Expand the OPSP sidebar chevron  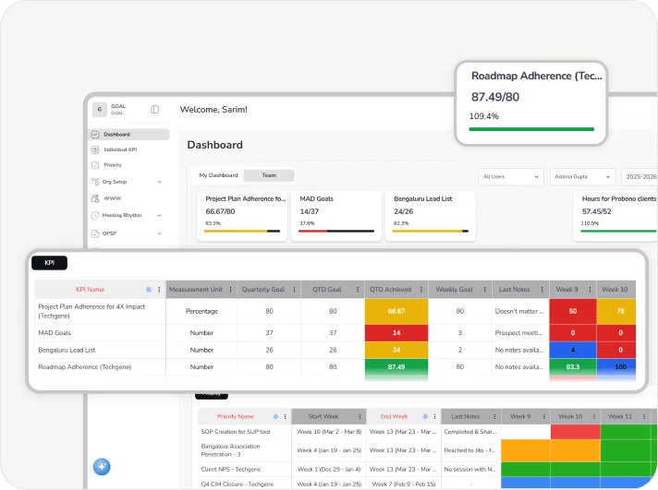(x=160, y=233)
